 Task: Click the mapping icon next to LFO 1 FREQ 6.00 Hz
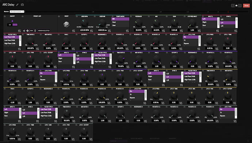coord(217,49)
